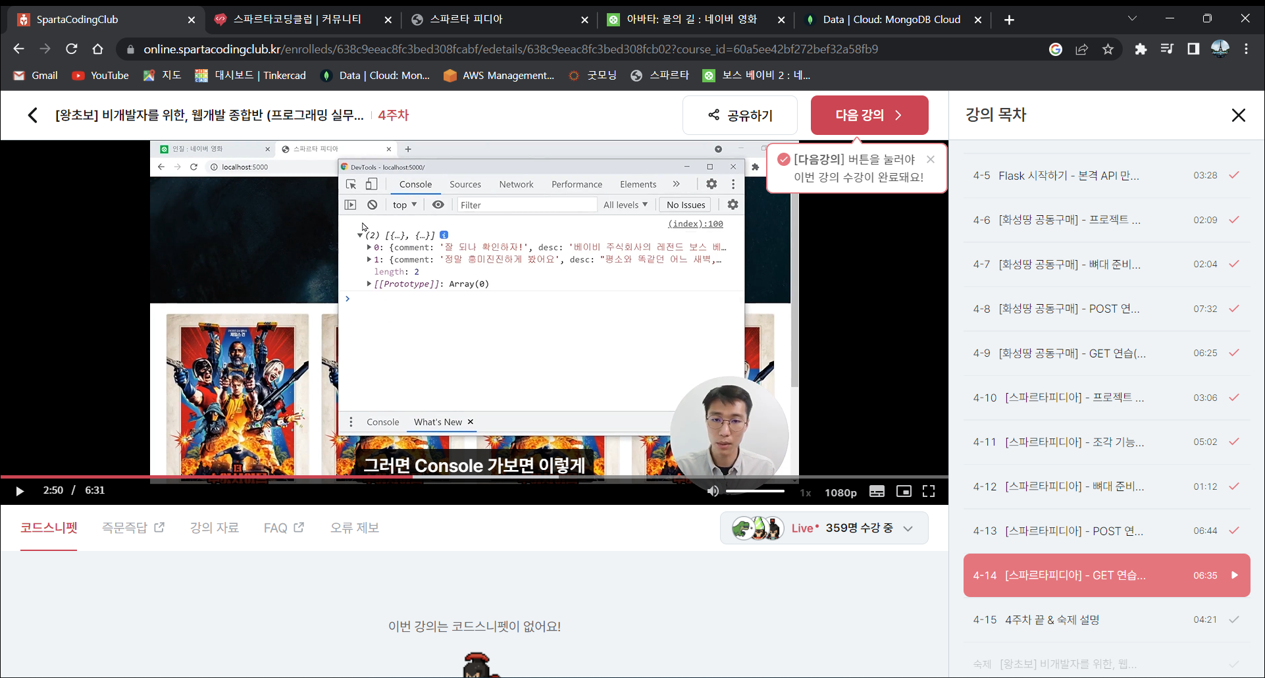The height and width of the screenshot is (678, 1265).
Task: Play the lecture video
Action: click(20, 491)
